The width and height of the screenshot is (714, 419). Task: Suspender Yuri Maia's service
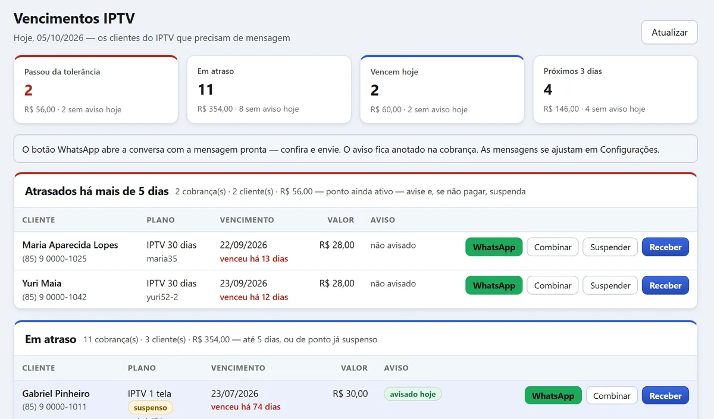[610, 285]
